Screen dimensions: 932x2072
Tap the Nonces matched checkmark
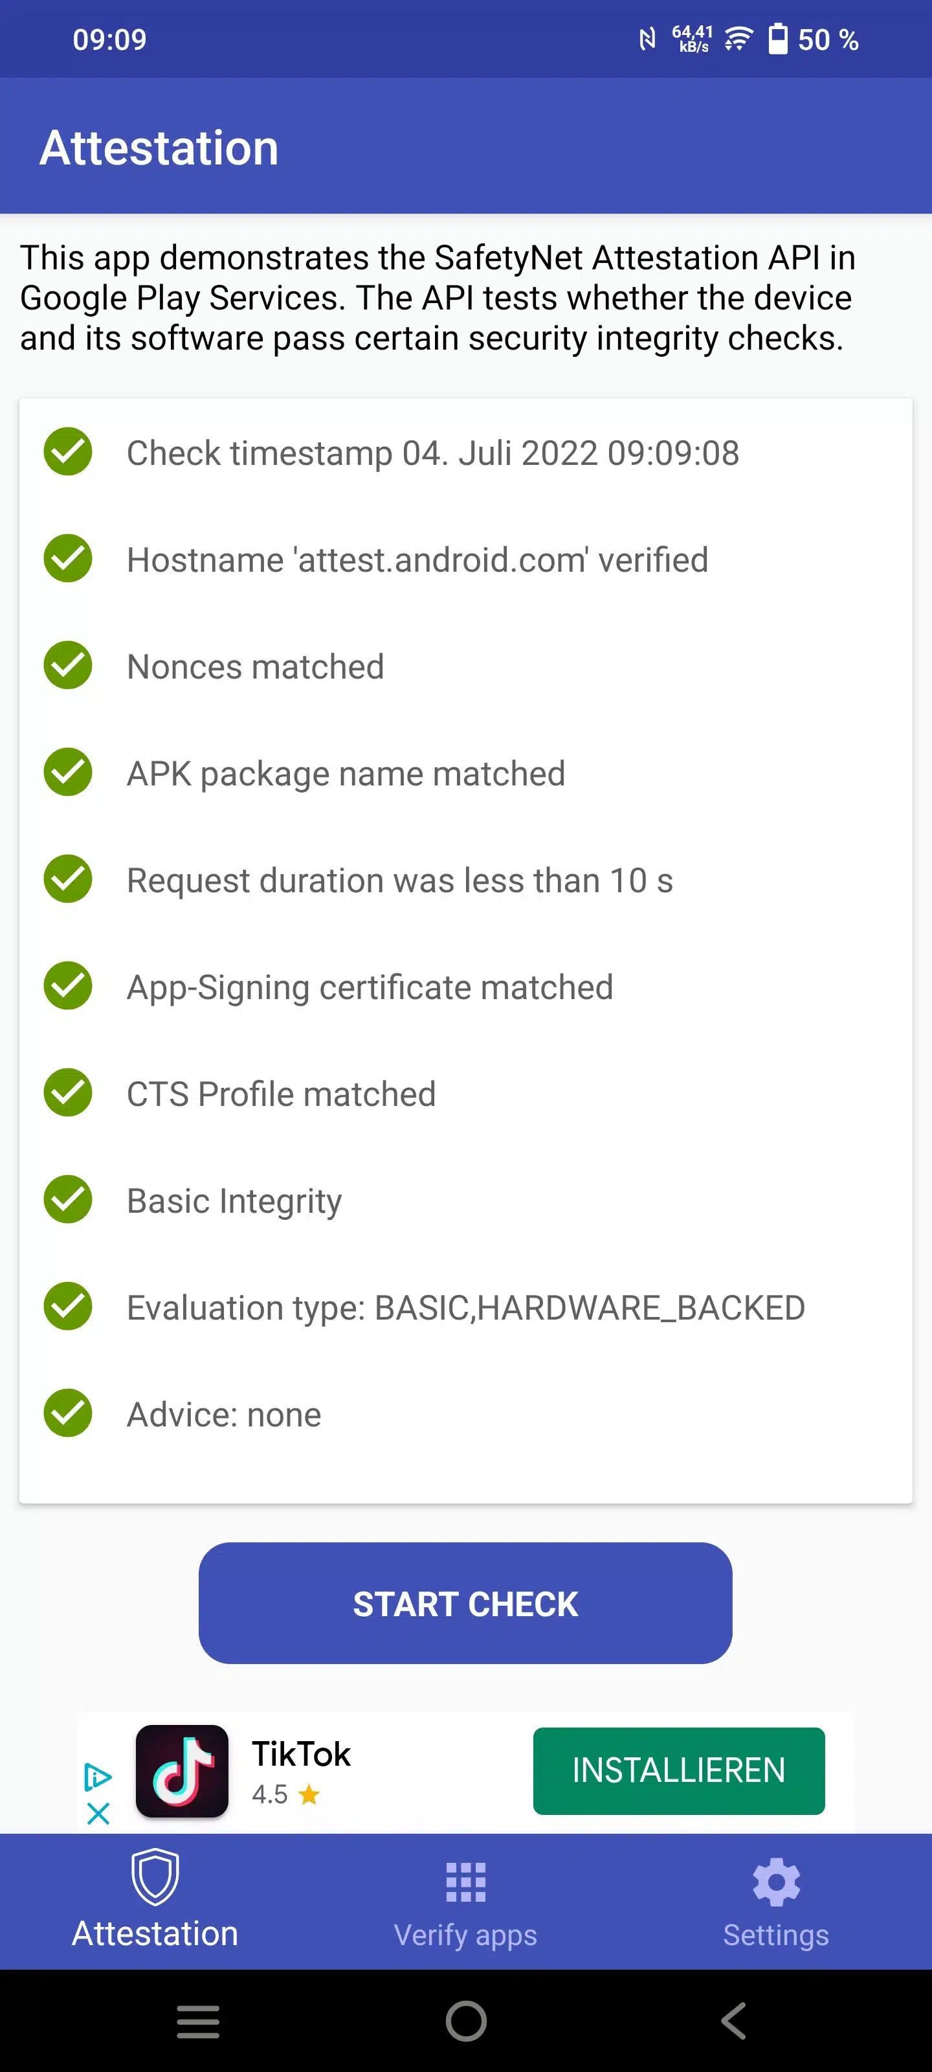69,666
